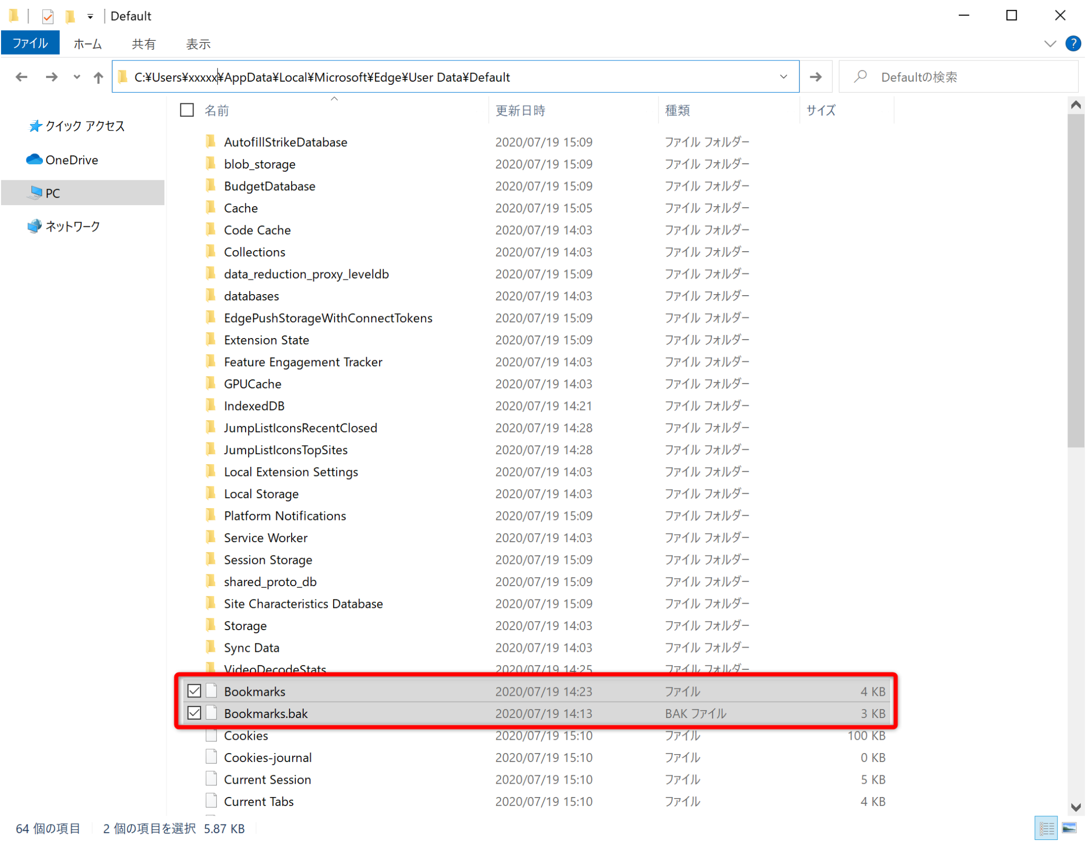The width and height of the screenshot is (1086, 841).
Task: Switch to the 表示 ribbon tab
Action: click(197, 43)
